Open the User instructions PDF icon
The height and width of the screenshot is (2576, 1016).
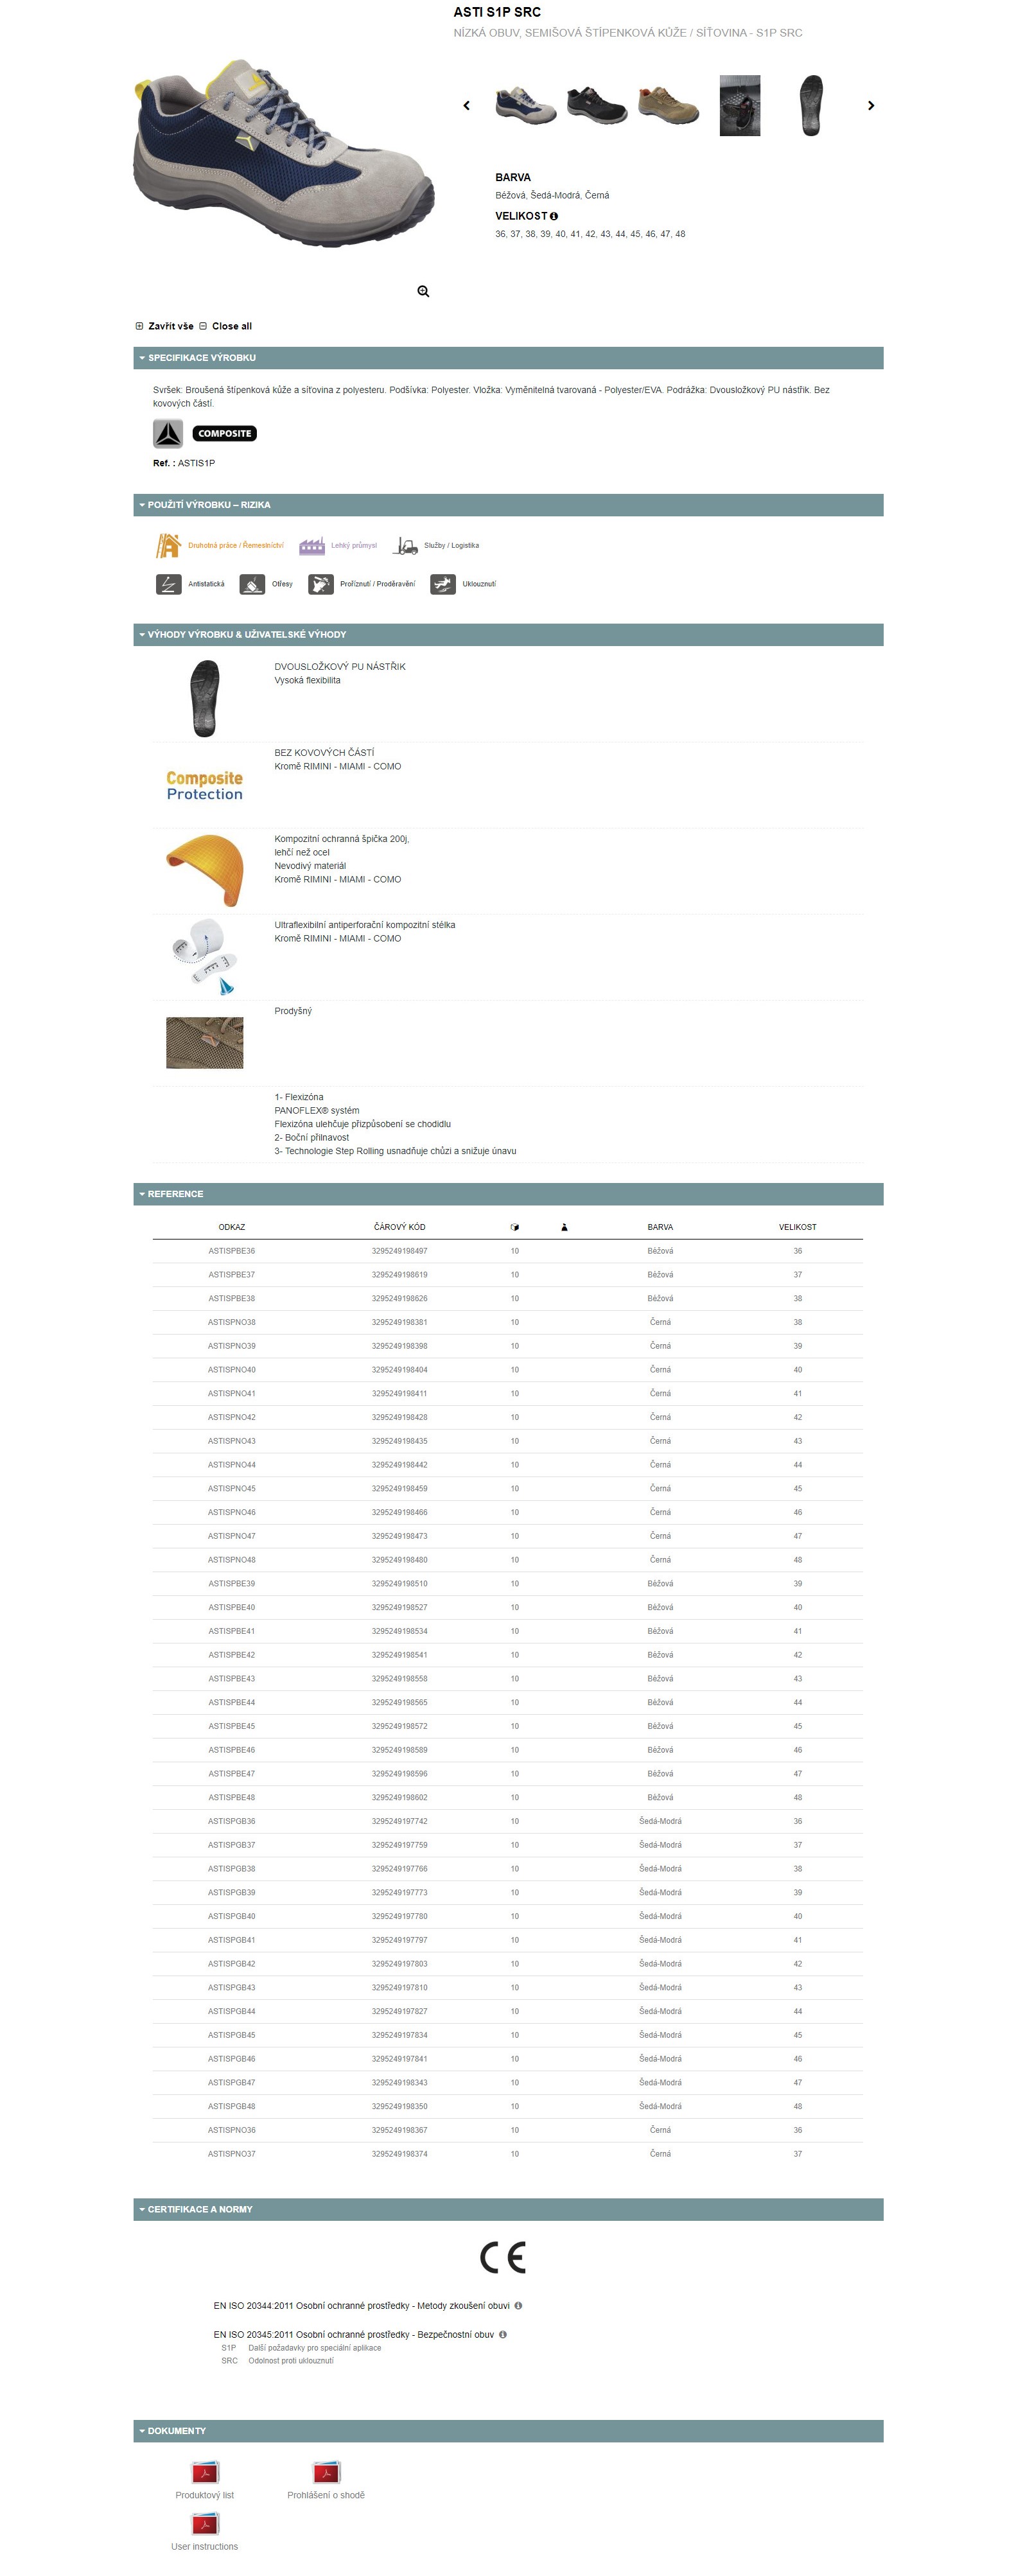(x=205, y=2524)
